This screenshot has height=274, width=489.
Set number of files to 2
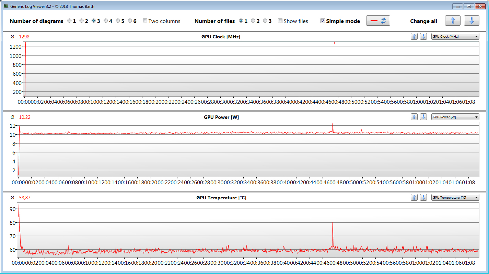[253, 21]
